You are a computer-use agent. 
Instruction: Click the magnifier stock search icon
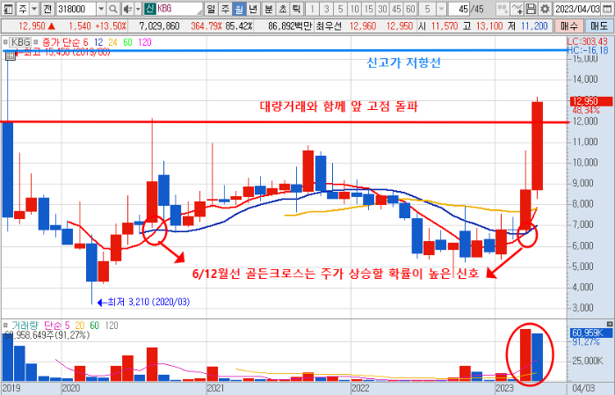click(113, 9)
